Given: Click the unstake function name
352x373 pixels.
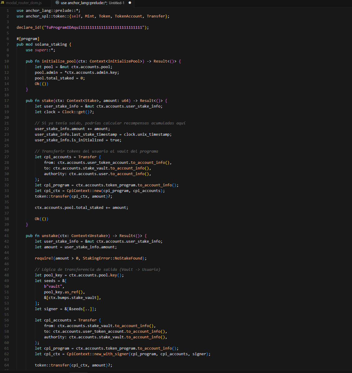Looking at the screenshot, I should coord(50,236).
